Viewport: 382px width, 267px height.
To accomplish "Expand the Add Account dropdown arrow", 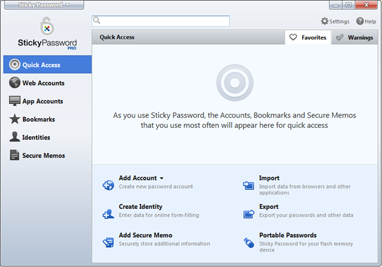I will pos(161,178).
